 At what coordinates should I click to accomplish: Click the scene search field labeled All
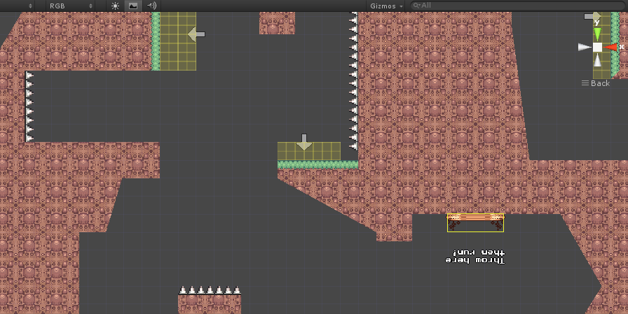518,6
